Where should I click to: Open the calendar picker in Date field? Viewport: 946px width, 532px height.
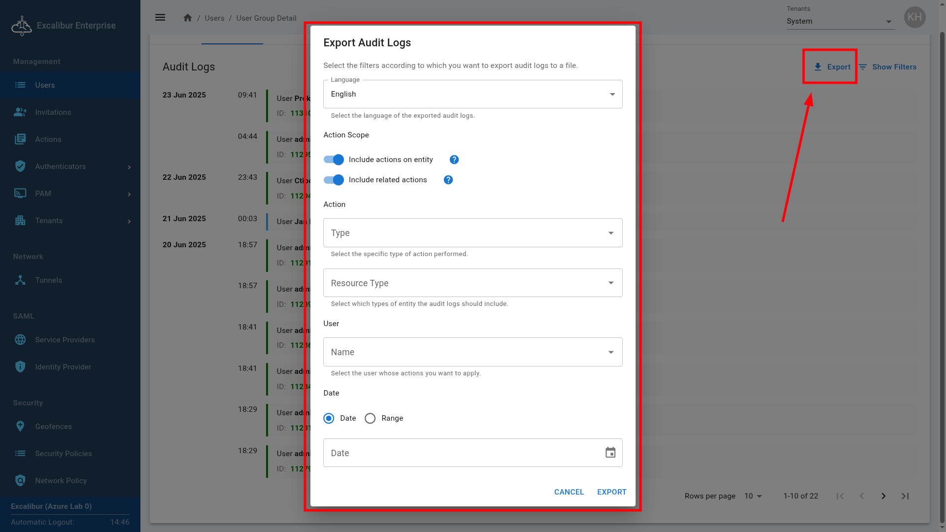point(610,453)
